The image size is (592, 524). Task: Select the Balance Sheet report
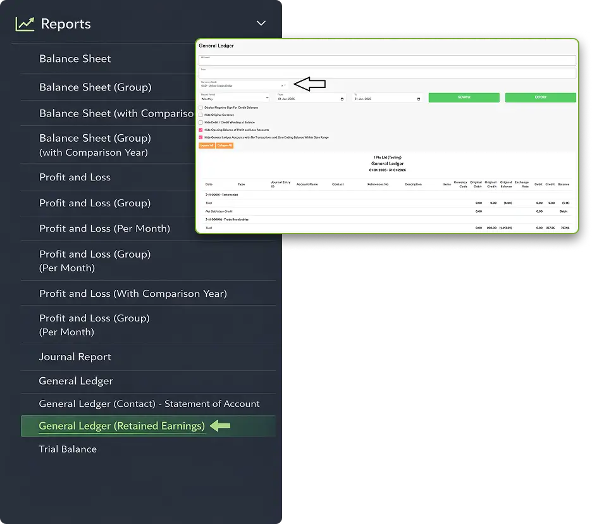click(x=76, y=59)
